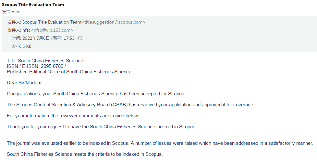Click the ISSN 2095-0780 line
This screenshot has width=317, height=160.
click(36, 66)
